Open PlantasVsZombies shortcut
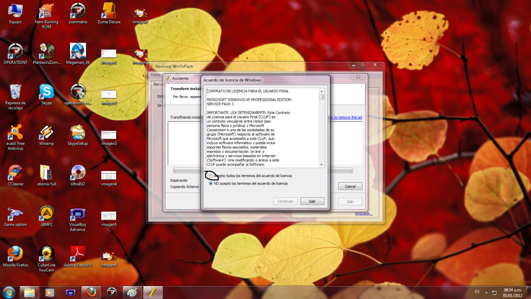Viewport: 531px width, 299px height. click(47, 54)
